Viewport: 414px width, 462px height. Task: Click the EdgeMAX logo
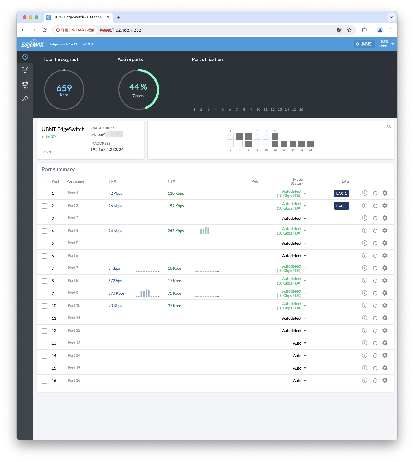click(33, 44)
